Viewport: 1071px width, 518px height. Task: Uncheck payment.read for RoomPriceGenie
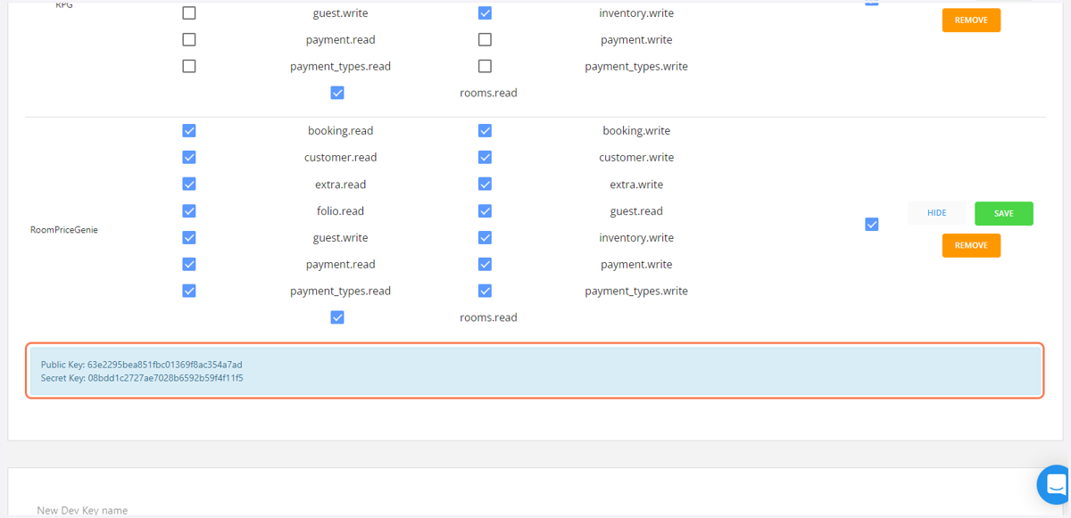(x=189, y=264)
